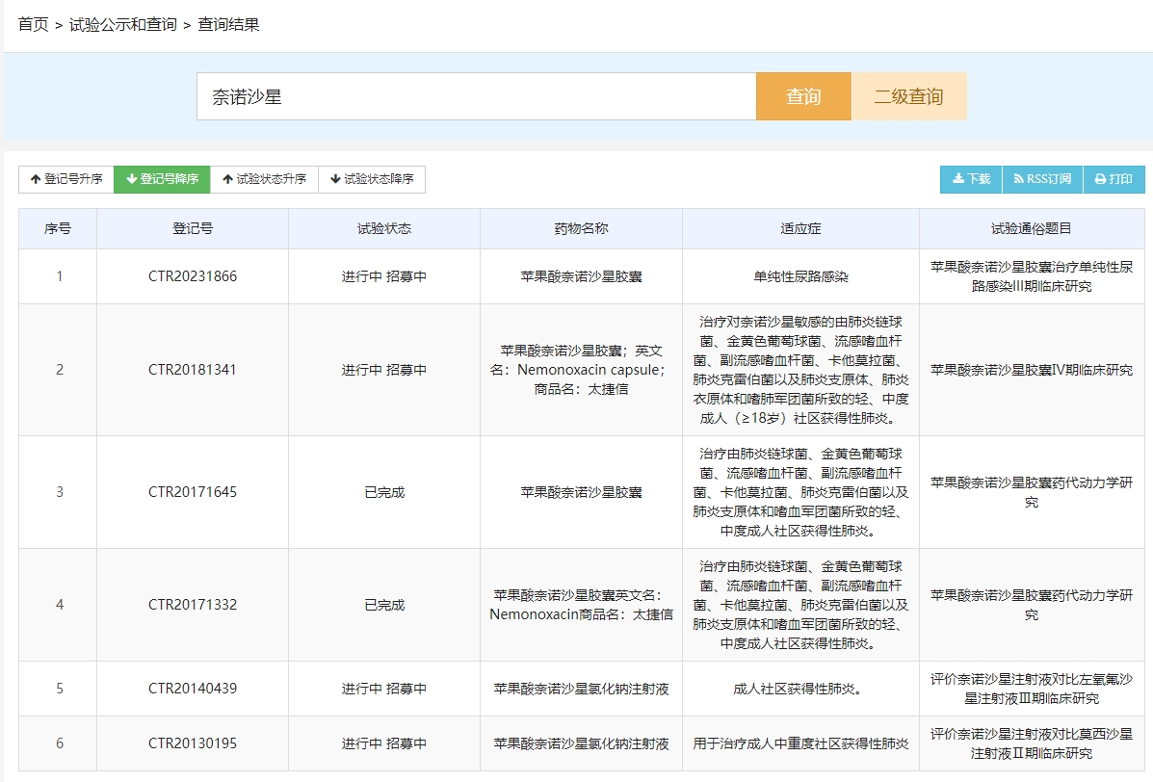The image size is (1153, 782).
Task: Click the 首页 breadcrumb link
Action: click(33, 24)
